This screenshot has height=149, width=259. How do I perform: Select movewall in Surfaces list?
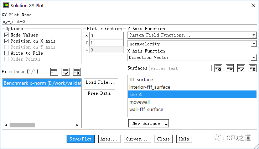tap(139, 102)
